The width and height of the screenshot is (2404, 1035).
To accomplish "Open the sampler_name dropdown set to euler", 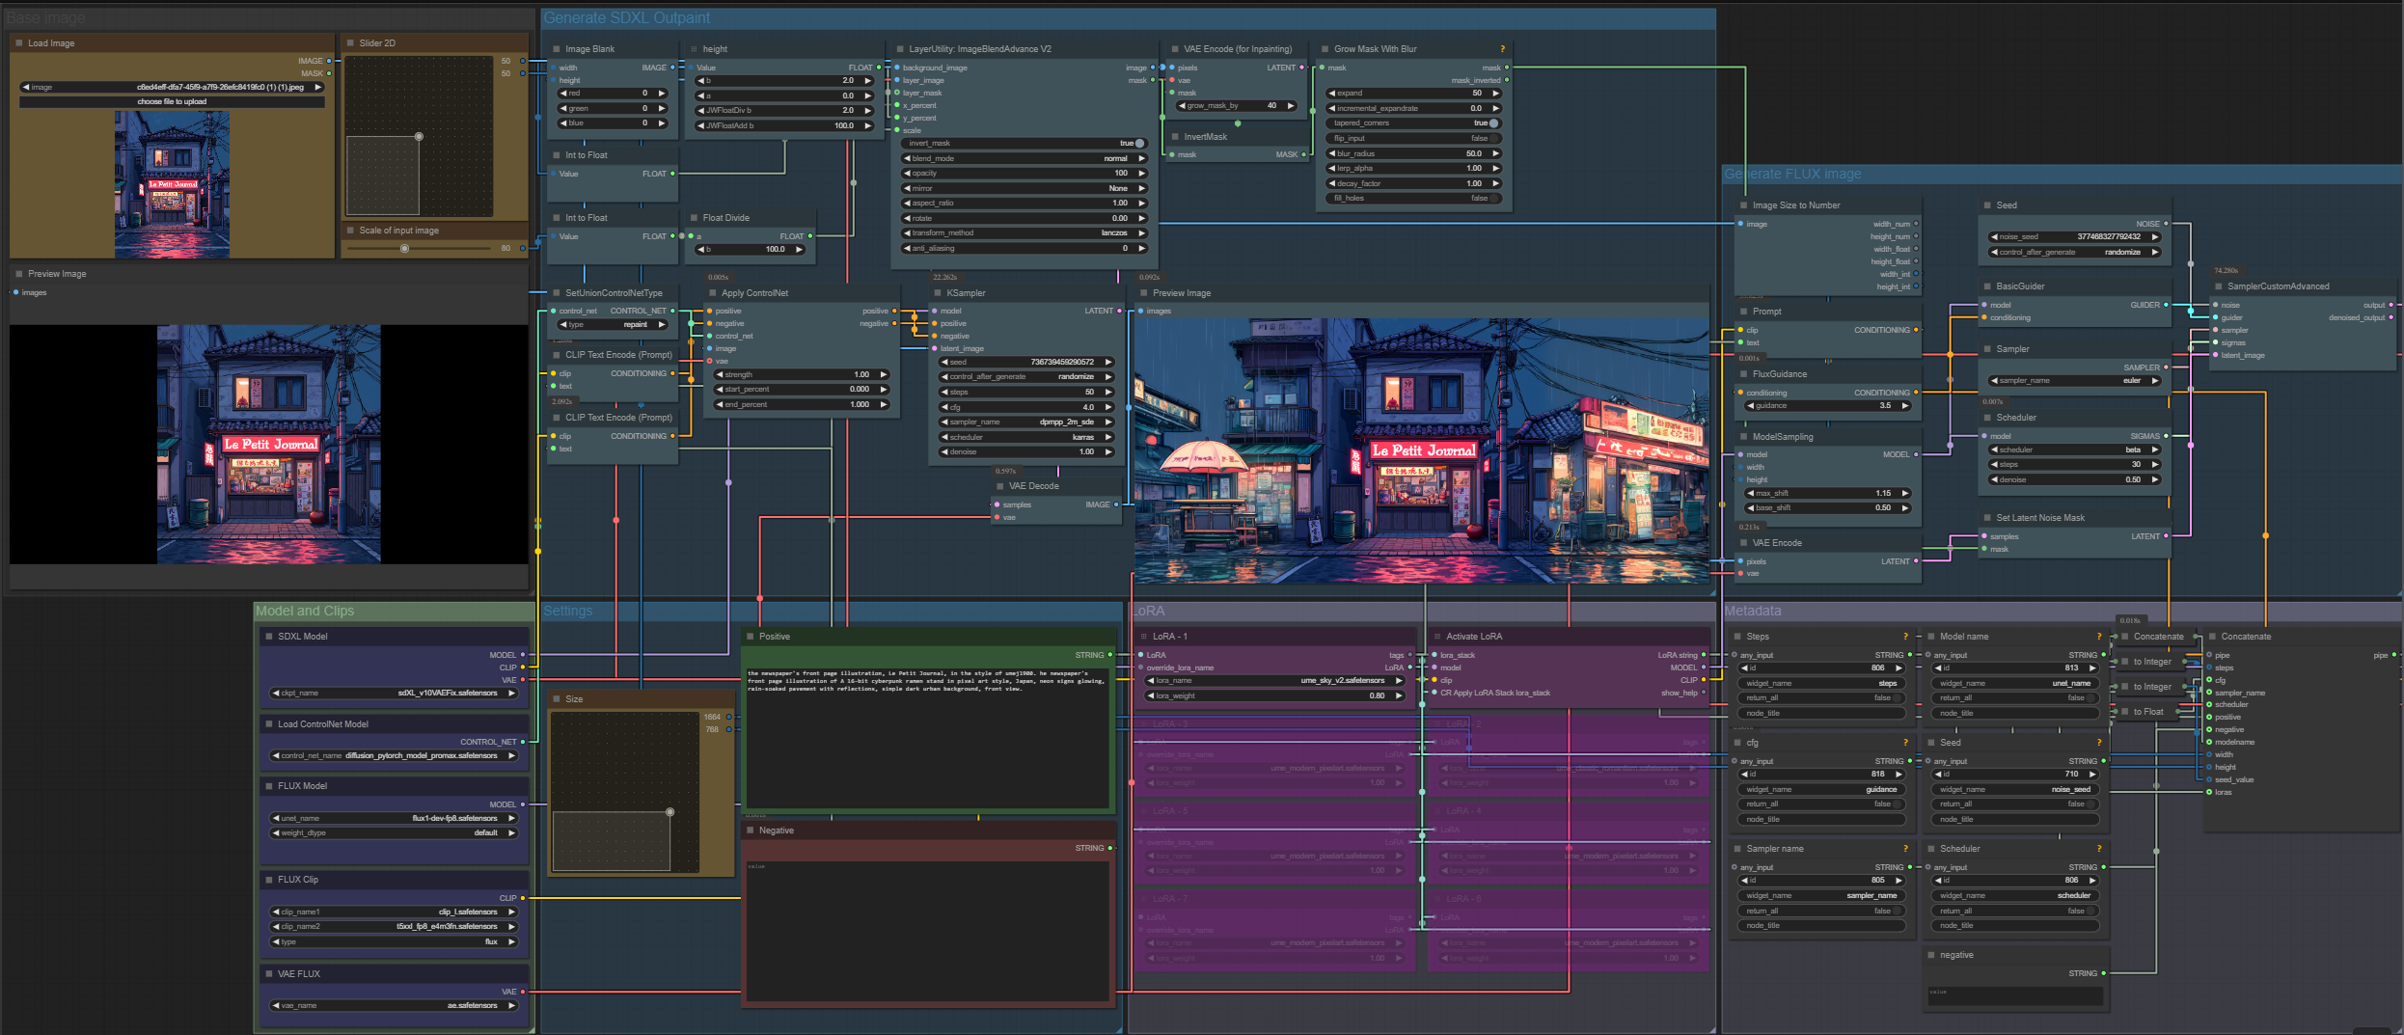I will 2074,381.
